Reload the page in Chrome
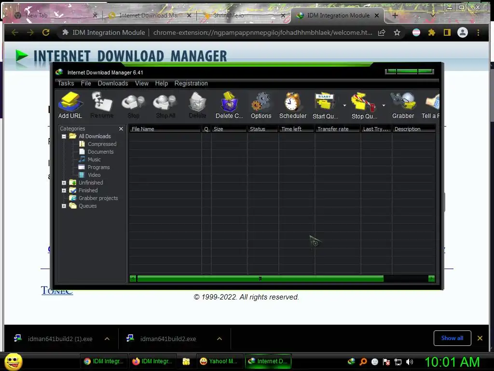Viewport: 494px width, 371px height. [x=46, y=32]
